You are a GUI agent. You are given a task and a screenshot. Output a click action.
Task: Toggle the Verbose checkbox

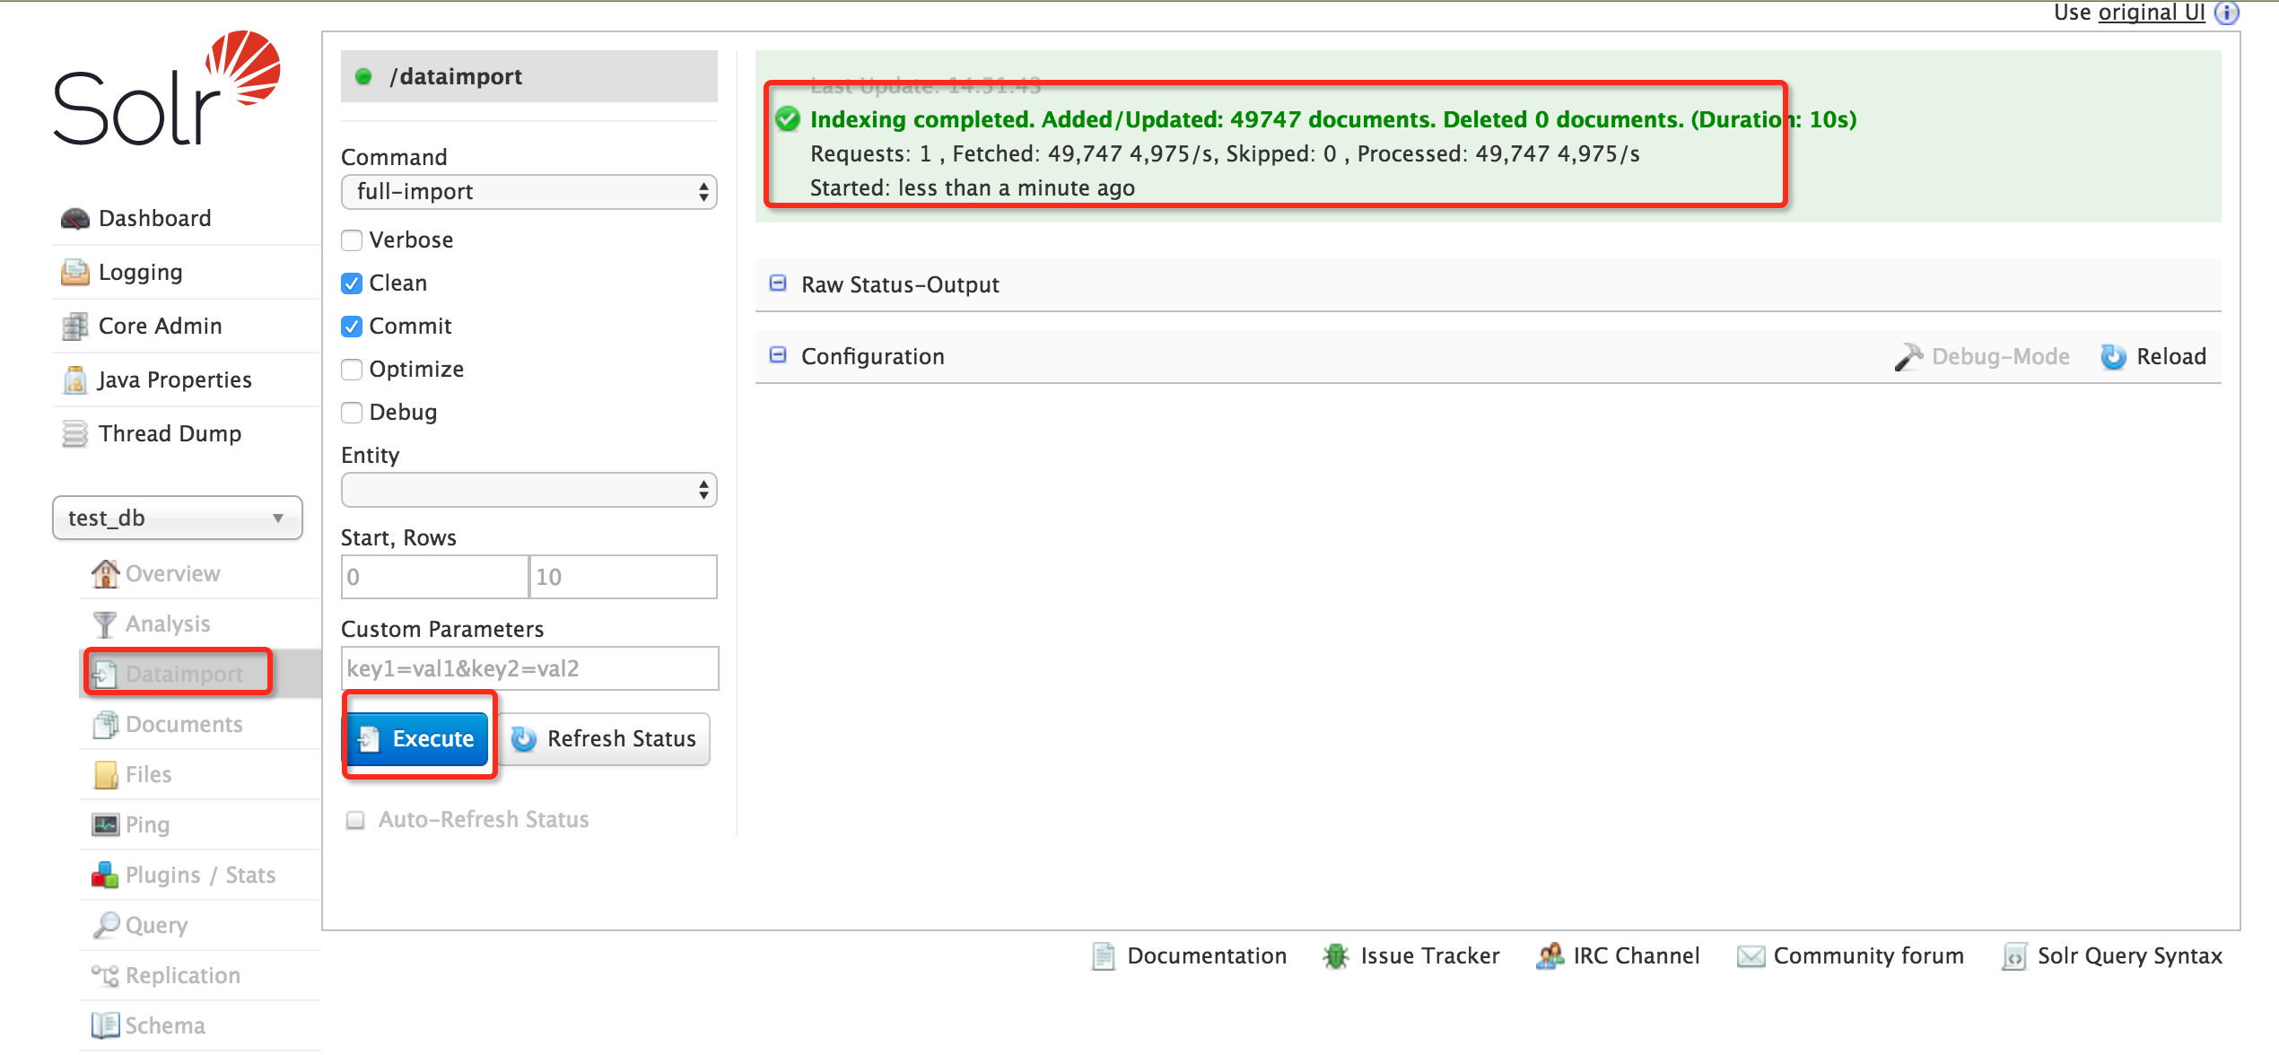pyautogui.click(x=350, y=237)
